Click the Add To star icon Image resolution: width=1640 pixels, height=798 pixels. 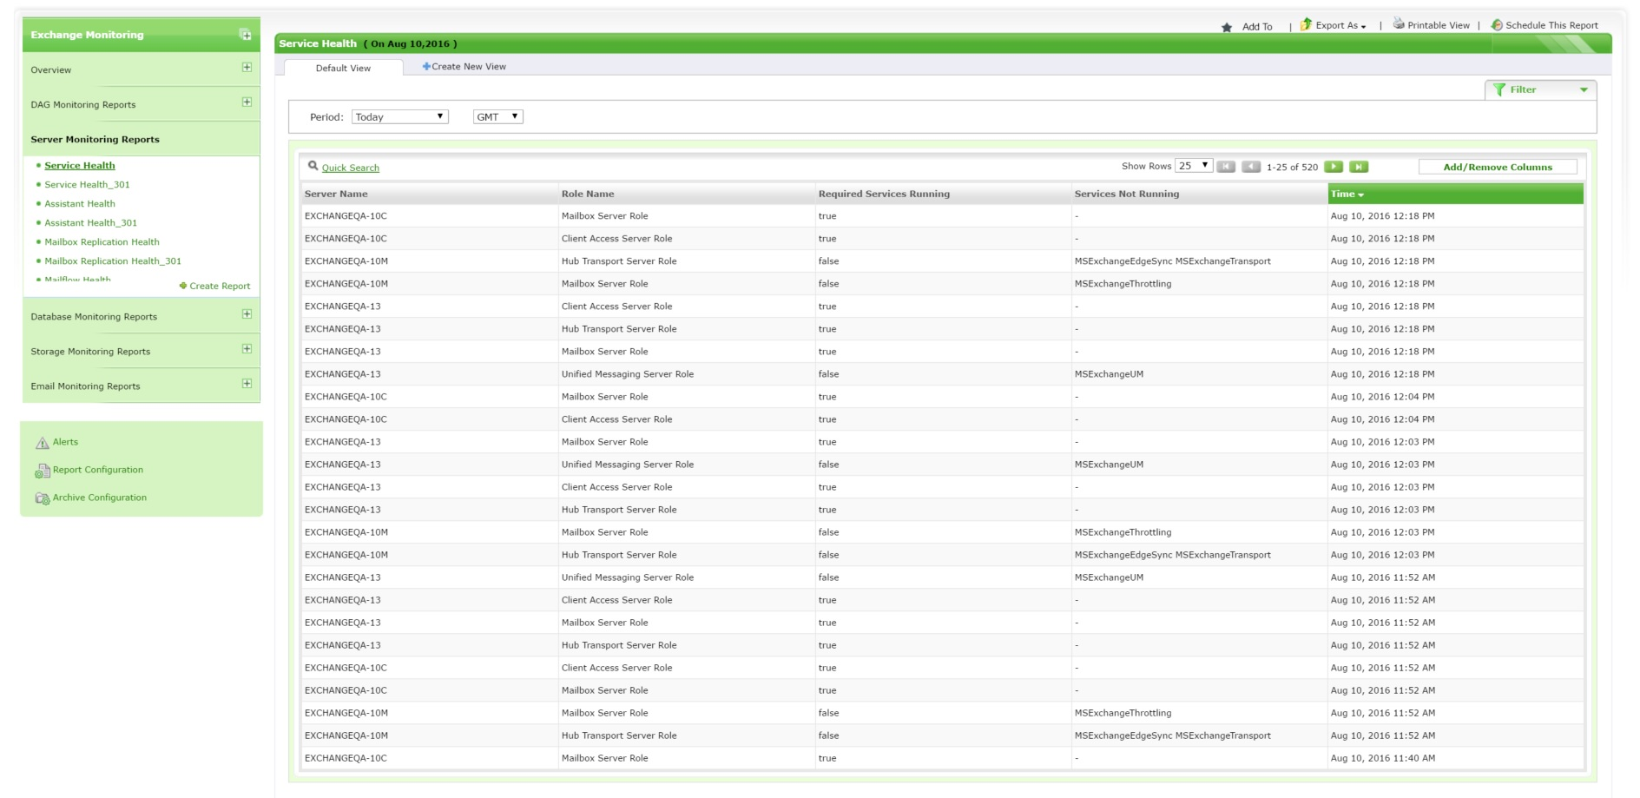click(1227, 27)
